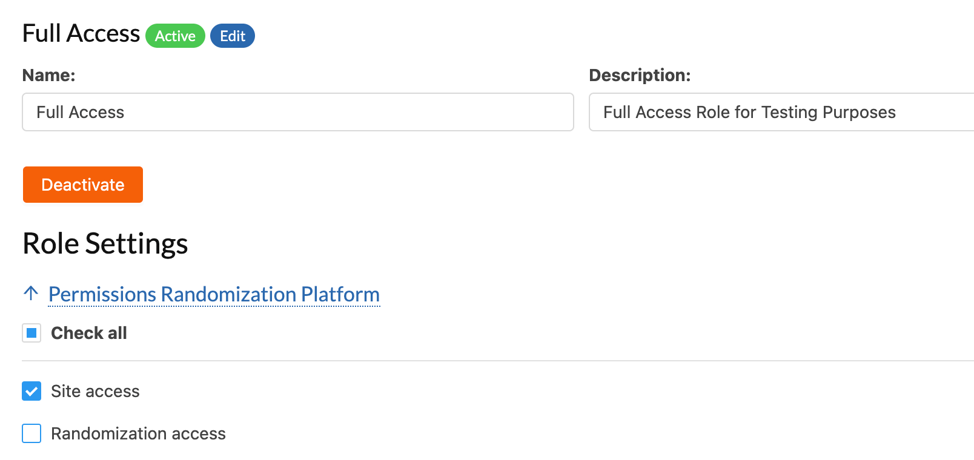Click the empty area inside the Name field
Viewport: 974px width, 460px height.
(x=348, y=112)
